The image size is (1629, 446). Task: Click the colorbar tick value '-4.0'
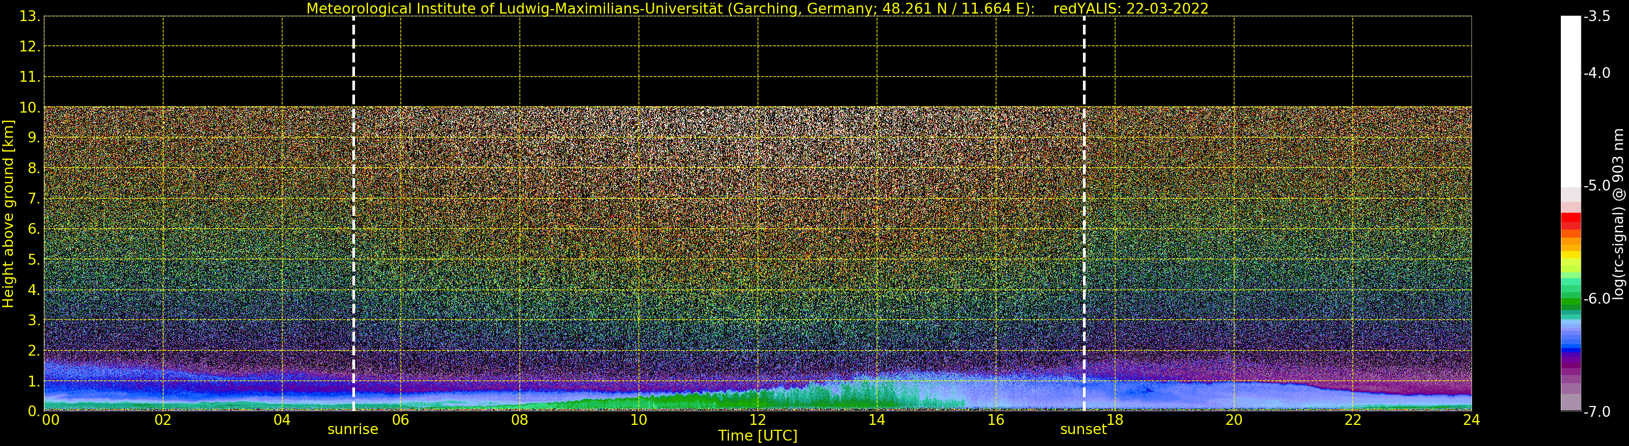pos(1597,73)
